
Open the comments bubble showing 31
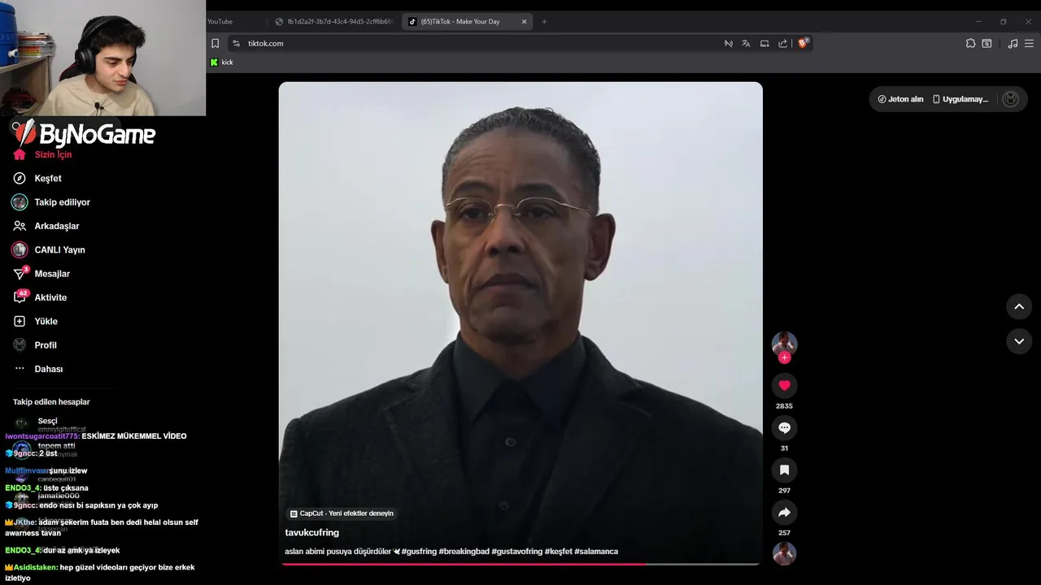tap(784, 427)
